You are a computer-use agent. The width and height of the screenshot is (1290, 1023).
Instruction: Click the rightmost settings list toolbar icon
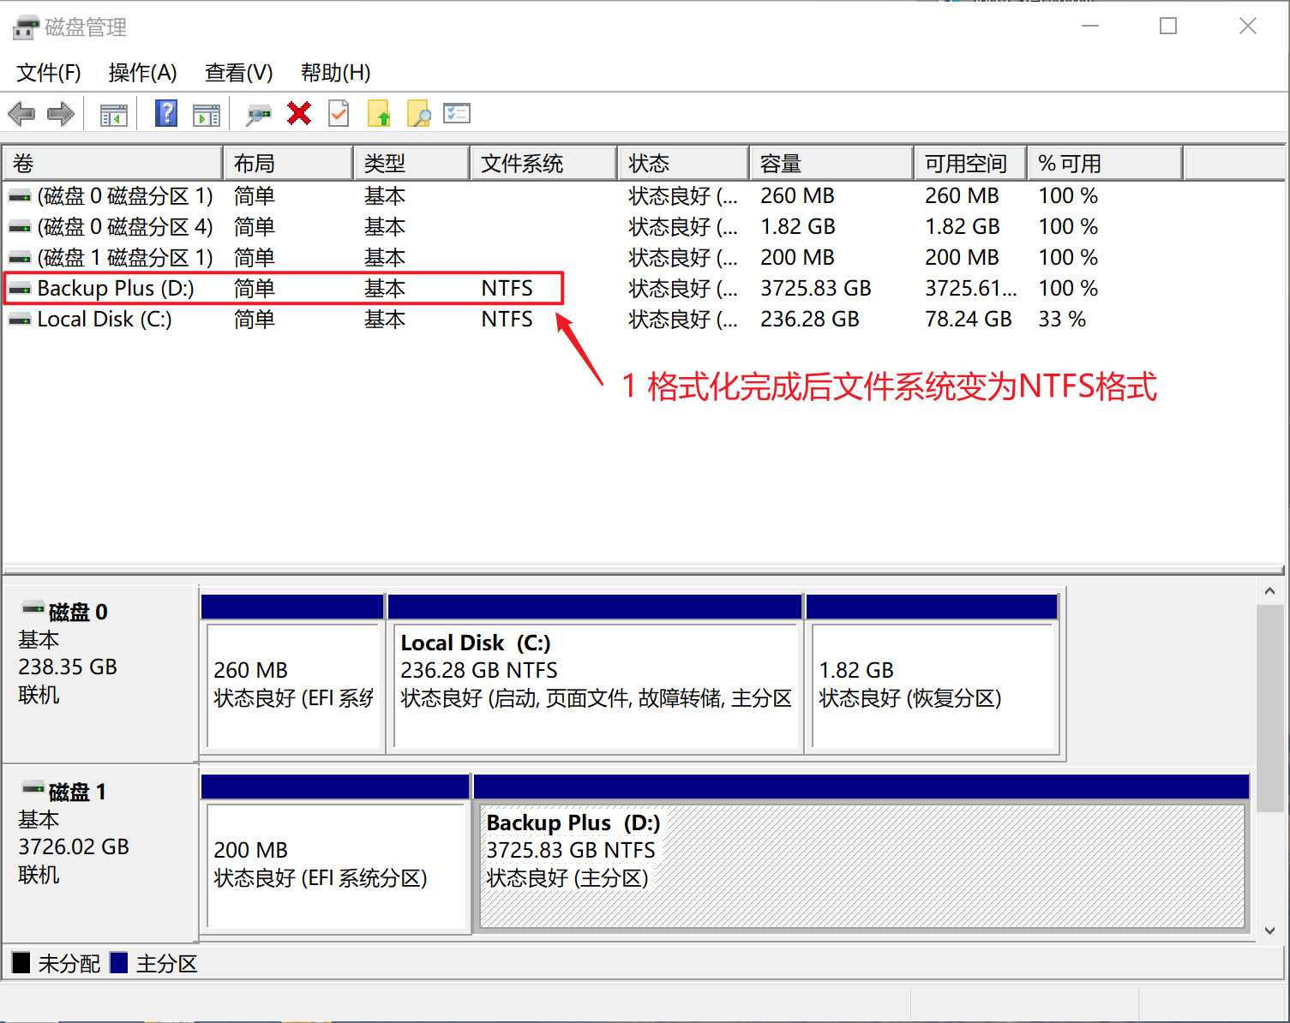click(457, 113)
